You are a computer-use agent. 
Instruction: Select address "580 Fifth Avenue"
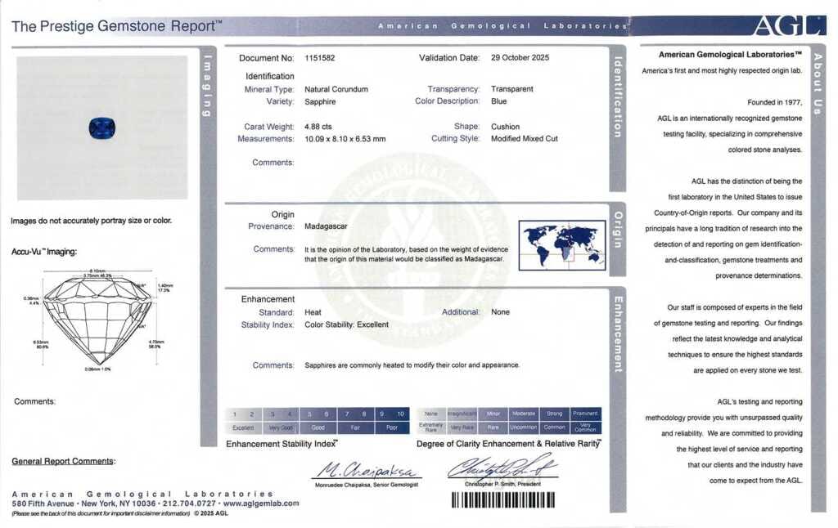click(43, 503)
